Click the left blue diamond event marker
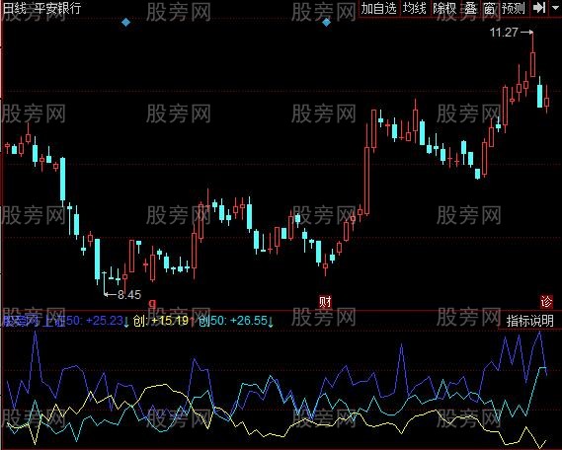This screenshot has height=450, width=562. coord(125,23)
